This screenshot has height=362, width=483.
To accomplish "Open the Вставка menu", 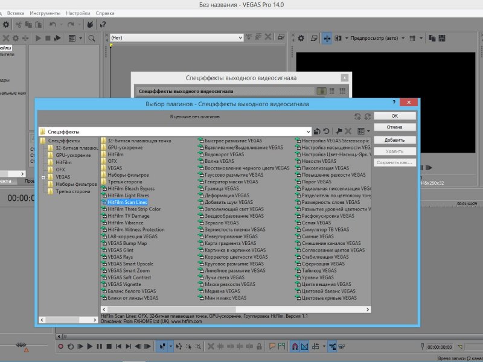I will tap(16, 13).
